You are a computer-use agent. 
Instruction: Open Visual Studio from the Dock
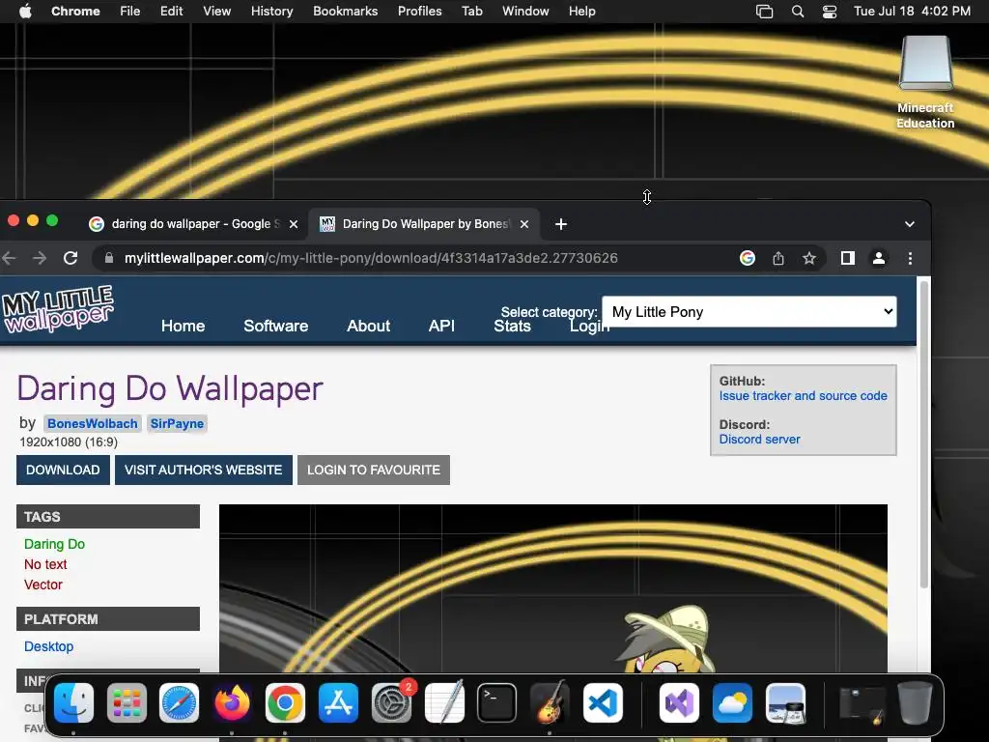679,703
